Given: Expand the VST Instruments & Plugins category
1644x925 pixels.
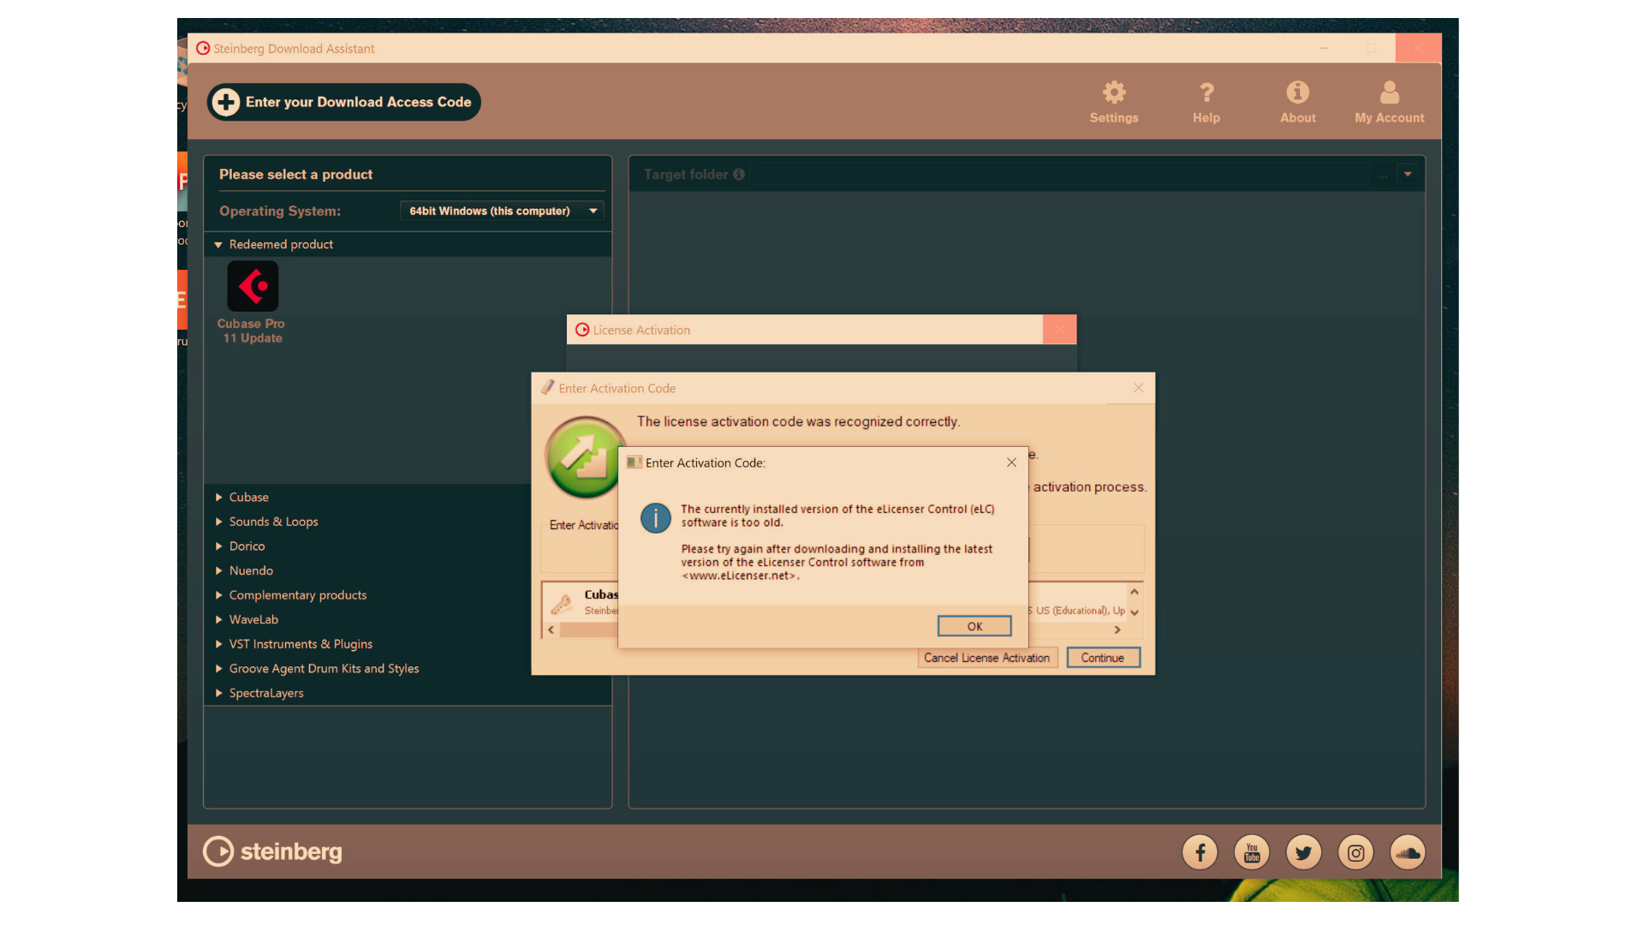Looking at the screenshot, I should 300,644.
